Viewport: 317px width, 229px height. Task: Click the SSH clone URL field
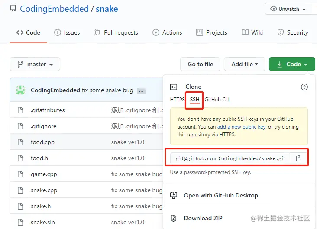pos(230,158)
